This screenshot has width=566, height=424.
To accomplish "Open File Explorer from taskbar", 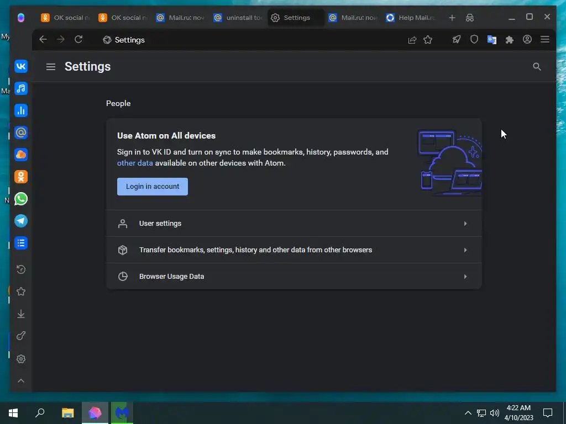I will click(67, 413).
